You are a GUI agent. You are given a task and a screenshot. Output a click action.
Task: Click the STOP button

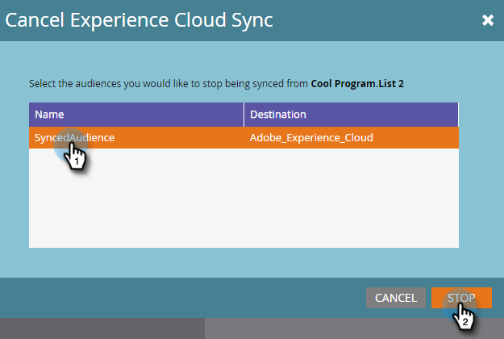460,298
